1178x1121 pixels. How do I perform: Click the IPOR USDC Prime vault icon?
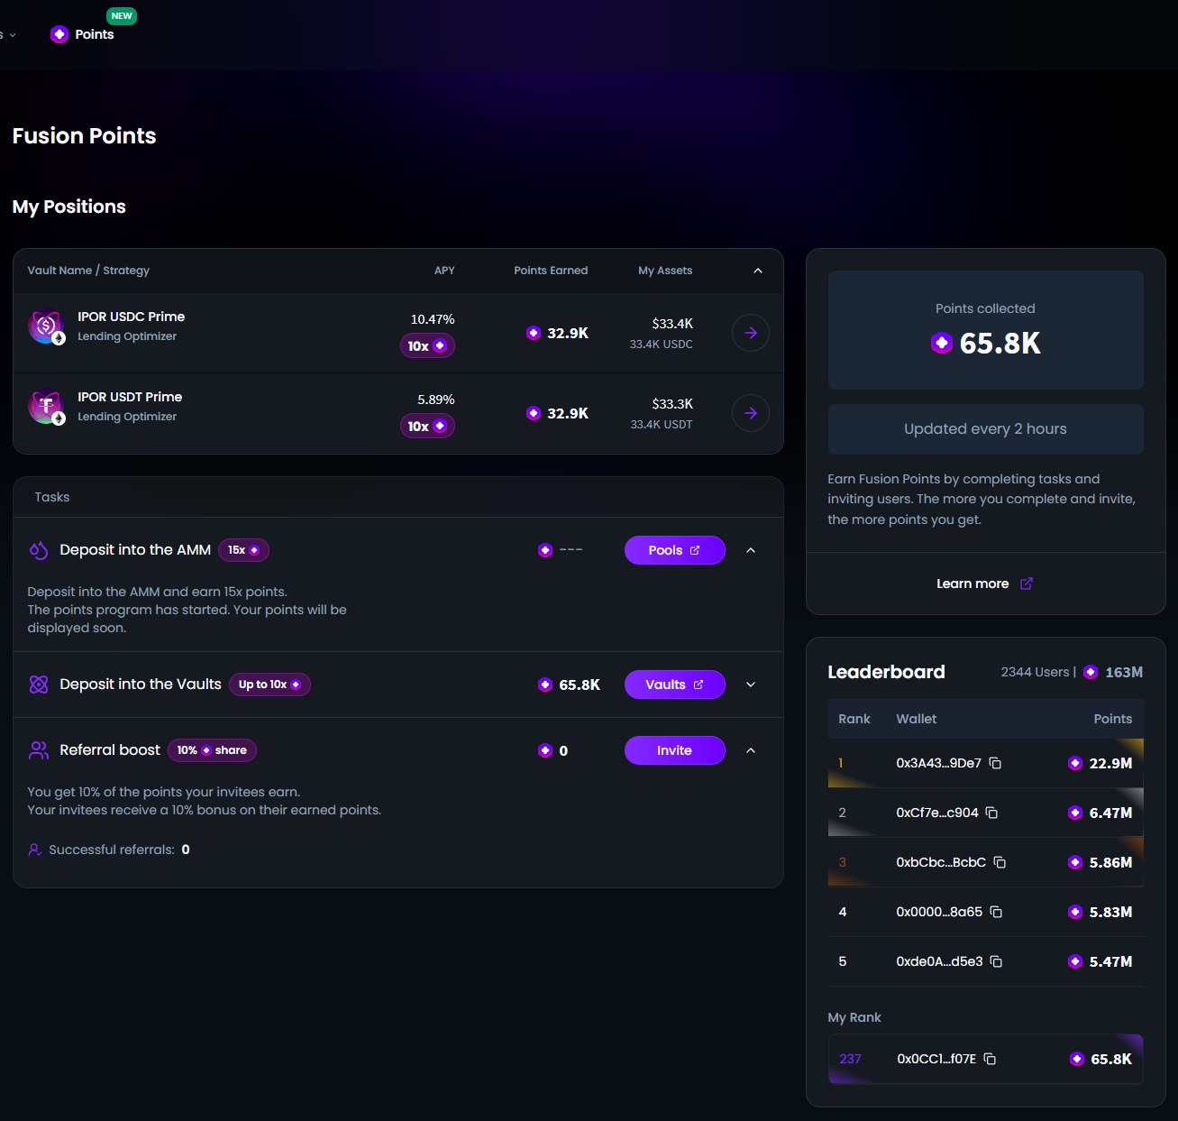[46, 326]
